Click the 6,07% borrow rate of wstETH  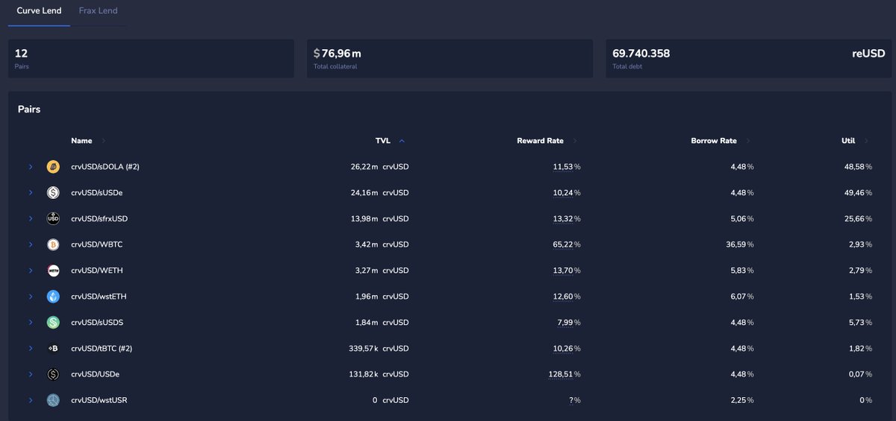click(x=742, y=297)
